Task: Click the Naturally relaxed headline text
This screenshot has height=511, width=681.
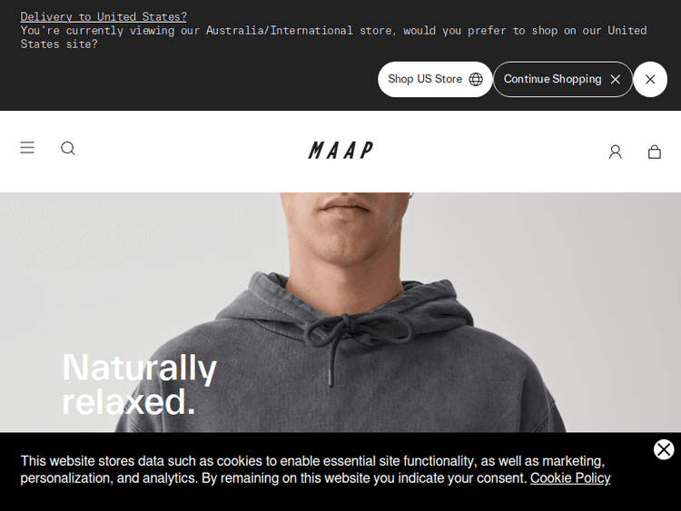Action: [139, 385]
